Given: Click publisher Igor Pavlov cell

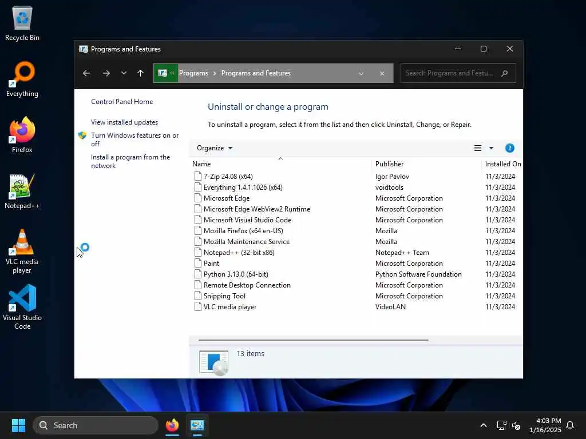Looking at the screenshot, I should click(392, 176).
